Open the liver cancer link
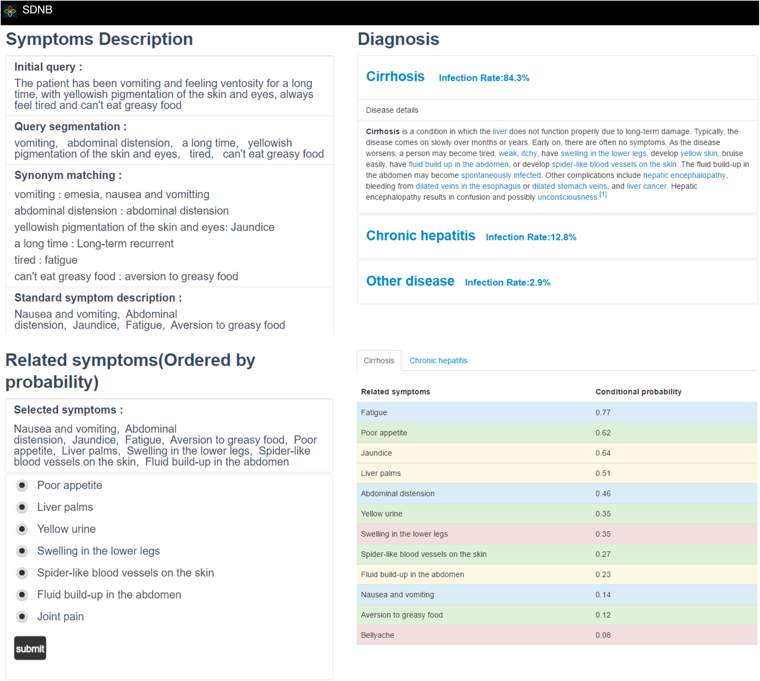The width and height of the screenshot is (760, 681). click(646, 186)
